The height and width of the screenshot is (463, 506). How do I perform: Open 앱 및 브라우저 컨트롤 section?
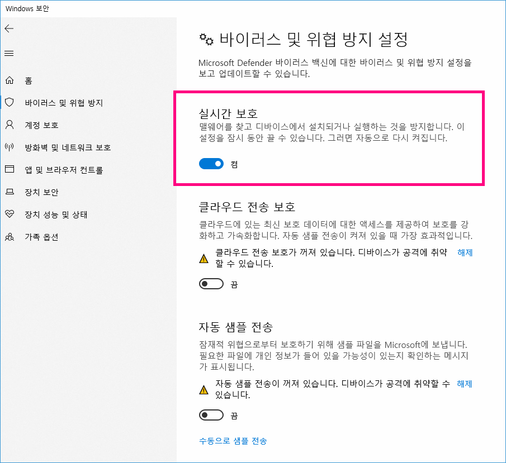pyautogui.click(x=64, y=170)
